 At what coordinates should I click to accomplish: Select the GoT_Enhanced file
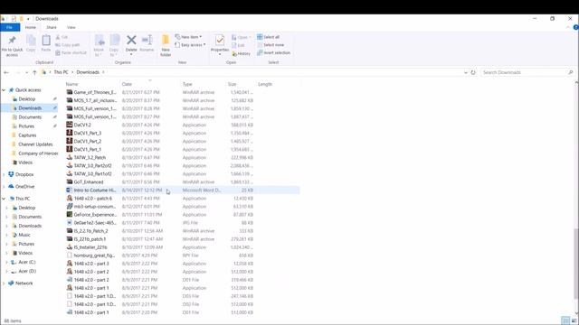[89, 182]
